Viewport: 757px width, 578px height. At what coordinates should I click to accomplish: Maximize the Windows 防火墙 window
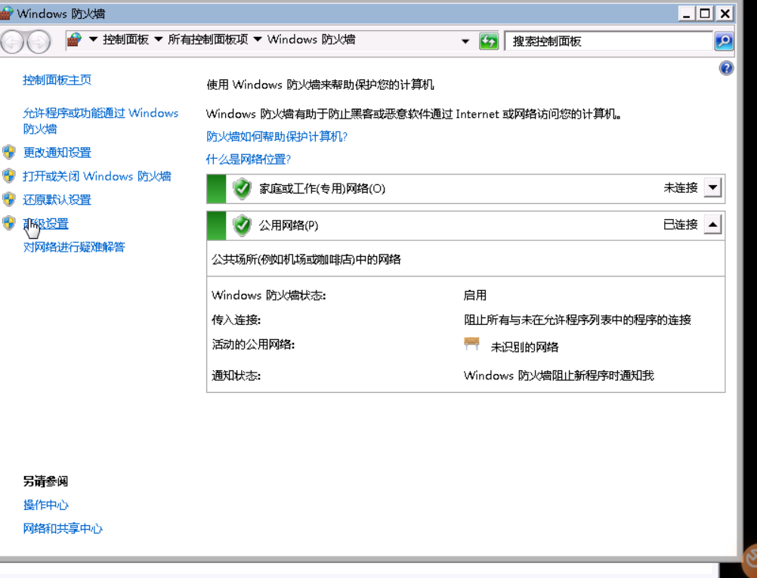705,14
